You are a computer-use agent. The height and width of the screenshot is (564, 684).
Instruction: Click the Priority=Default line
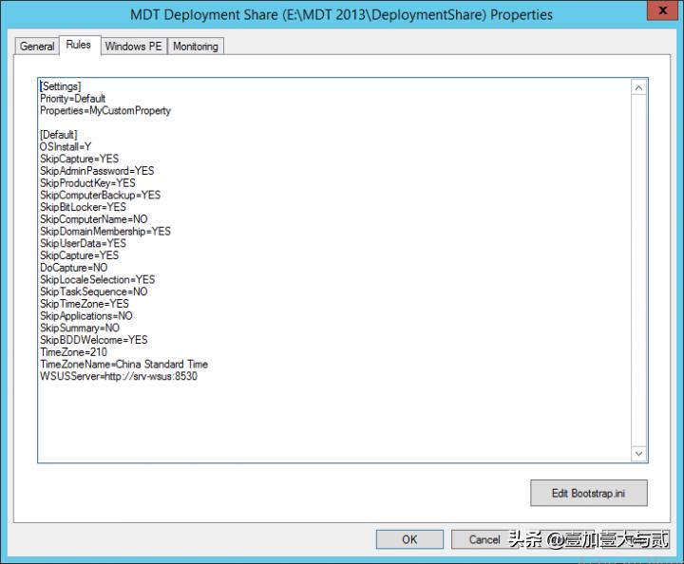tap(72, 99)
